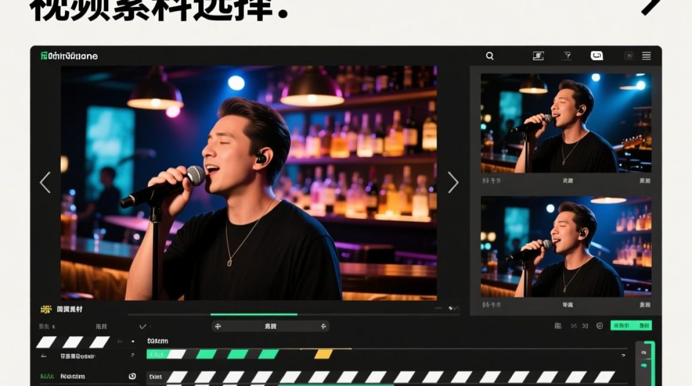Click the circular icon on the green waveform track row
This screenshot has width=692, height=386.
pyautogui.click(x=132, y=377)
